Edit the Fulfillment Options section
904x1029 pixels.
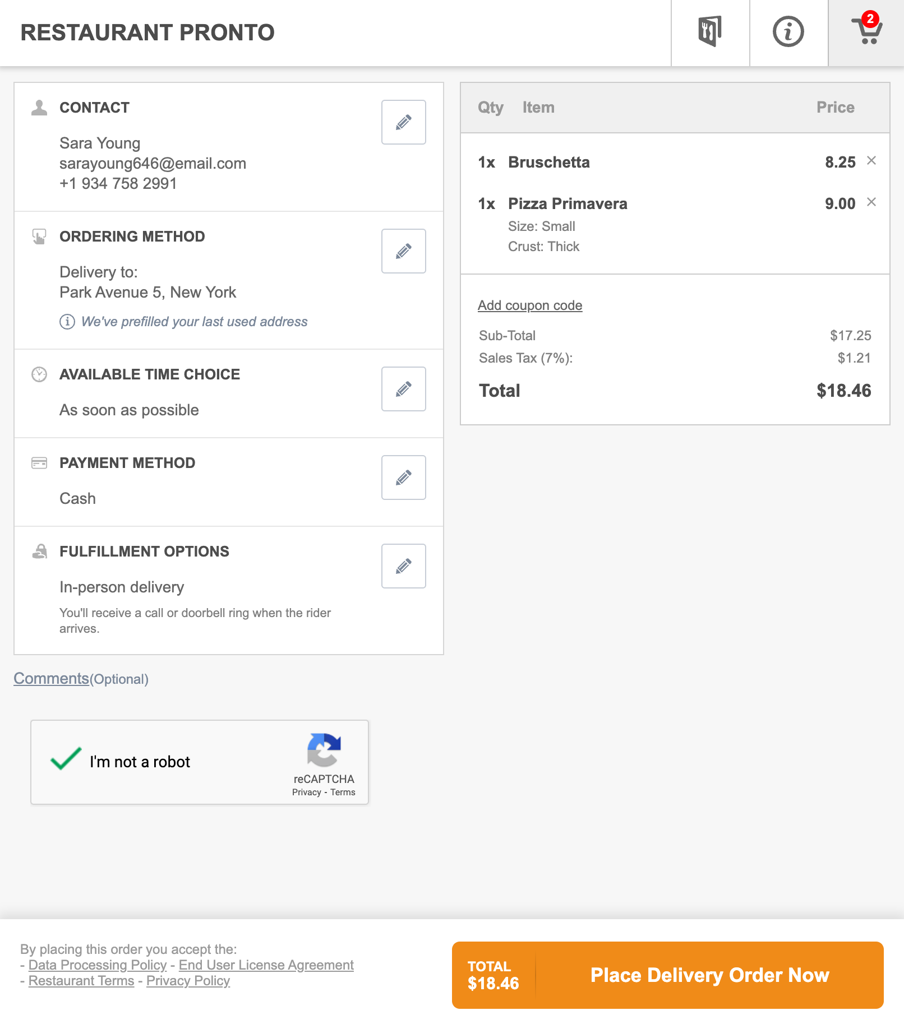[x=403, y=566]
